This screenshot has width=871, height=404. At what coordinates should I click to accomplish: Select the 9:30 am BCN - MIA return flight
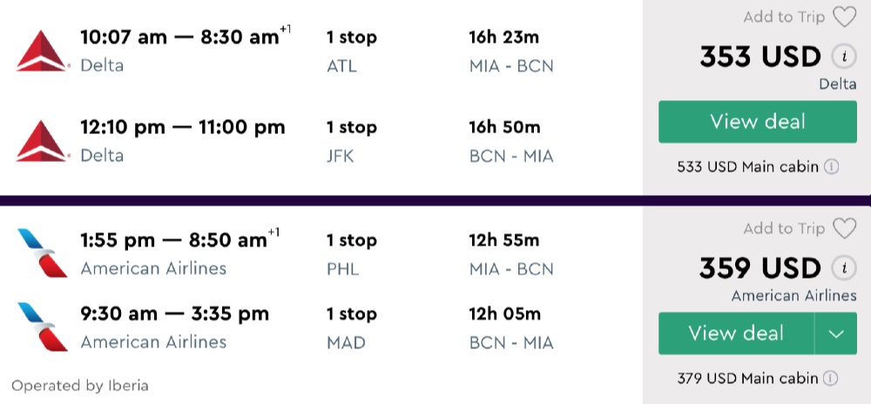click(174, 314)
